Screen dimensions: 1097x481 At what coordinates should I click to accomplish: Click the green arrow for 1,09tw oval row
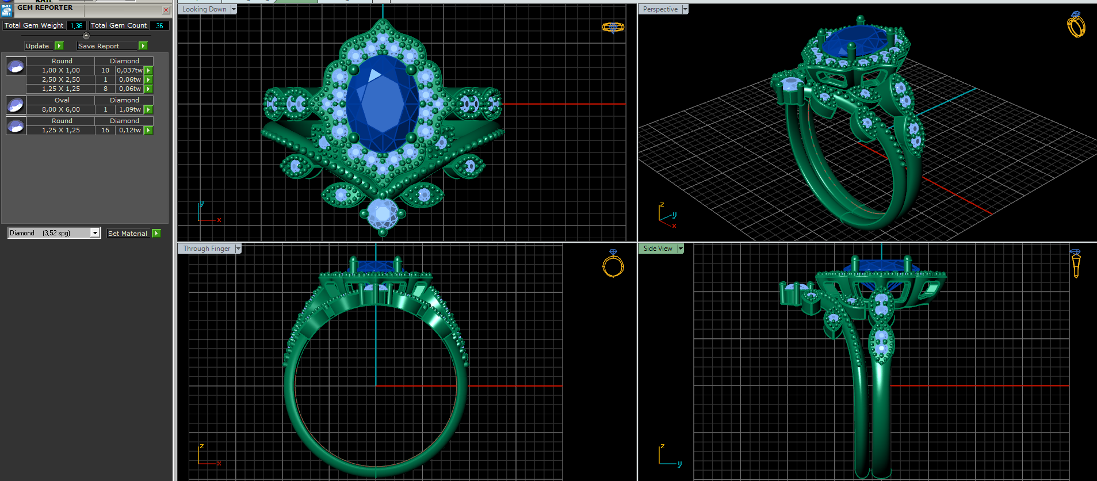click(x=148, y=110)
